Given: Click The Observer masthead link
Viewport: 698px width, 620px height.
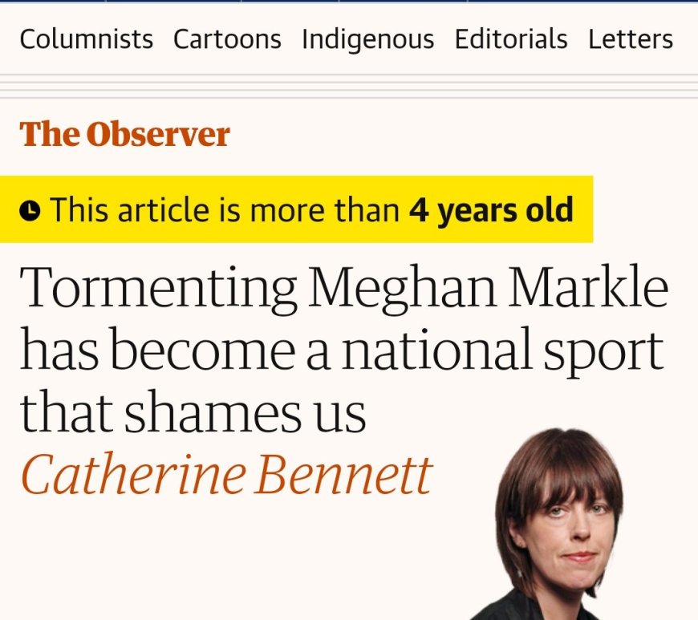Looking at the screenshot, I should 124,135.
